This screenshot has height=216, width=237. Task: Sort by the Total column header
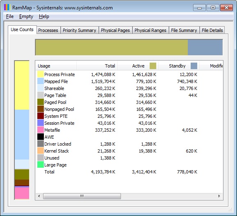(x=97, y=66)
